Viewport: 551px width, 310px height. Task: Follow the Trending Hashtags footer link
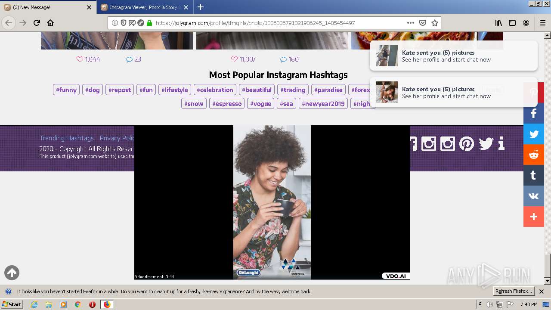coord(67,138)
